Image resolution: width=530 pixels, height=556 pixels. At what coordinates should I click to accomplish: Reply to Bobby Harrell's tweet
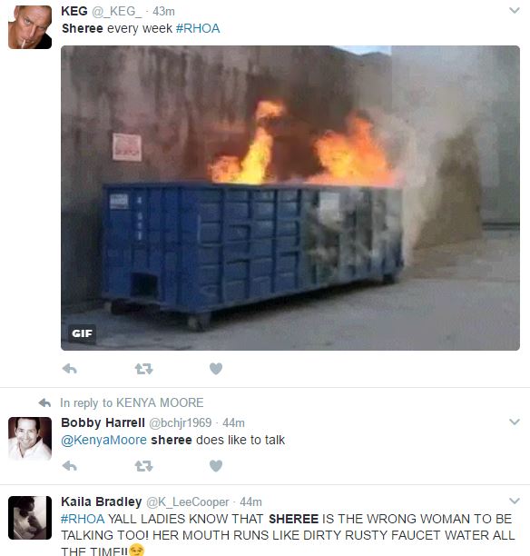(70, 465)
